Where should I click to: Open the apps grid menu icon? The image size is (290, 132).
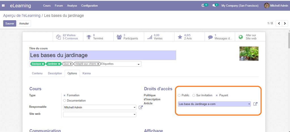3,6
